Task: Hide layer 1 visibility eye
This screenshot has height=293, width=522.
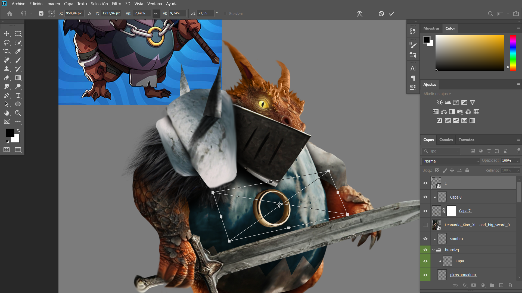Action: click(x=425, y=183)
